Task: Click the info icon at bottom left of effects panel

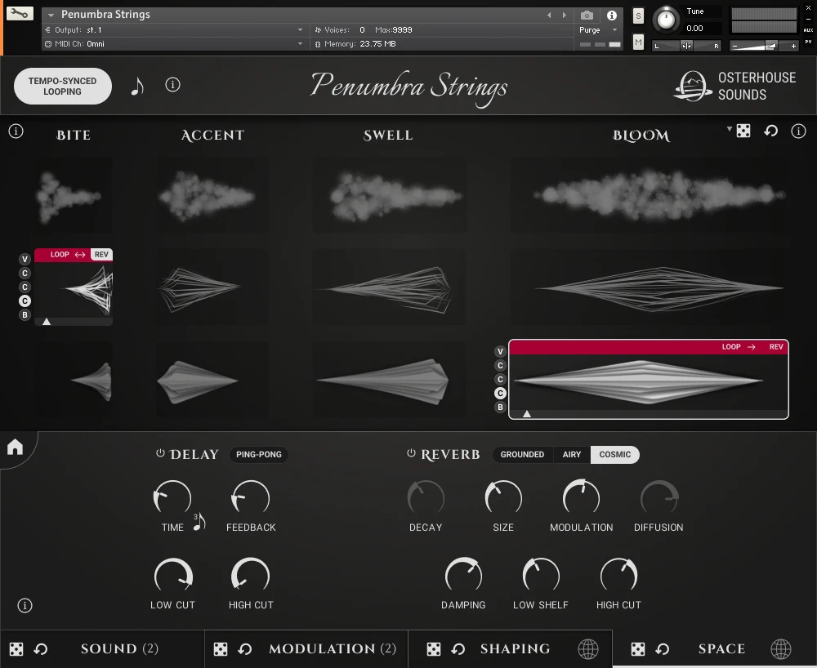Action: coord(25,605)
